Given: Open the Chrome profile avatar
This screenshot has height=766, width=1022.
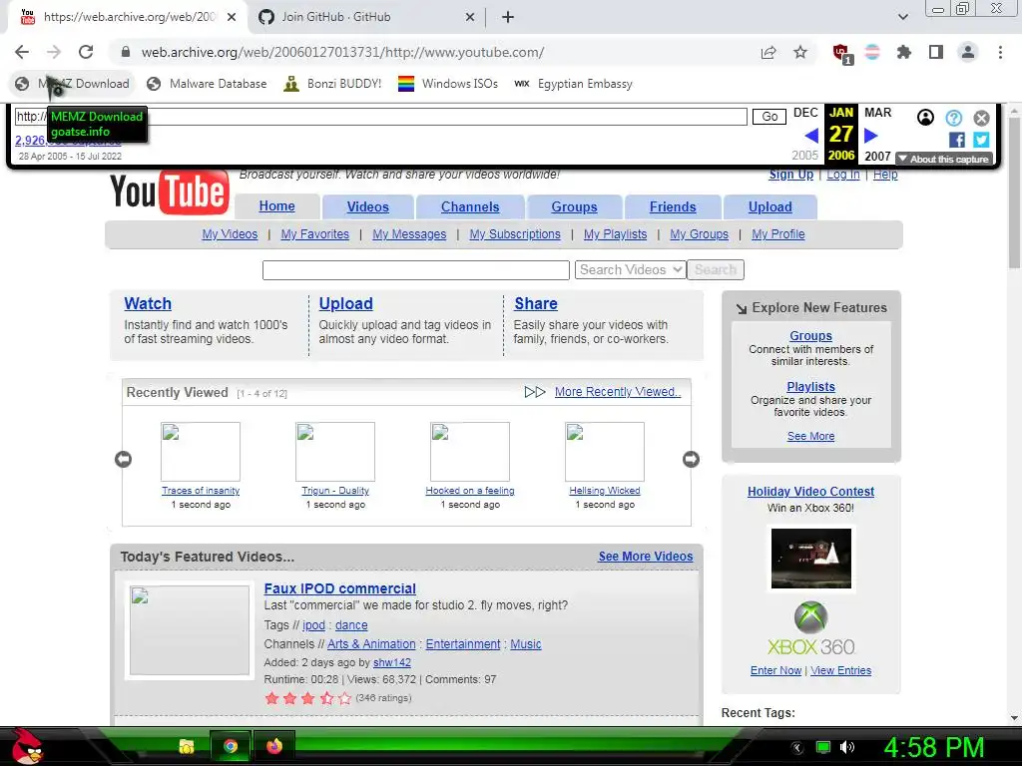Looking at the screenshot, I should coord(968,52).
